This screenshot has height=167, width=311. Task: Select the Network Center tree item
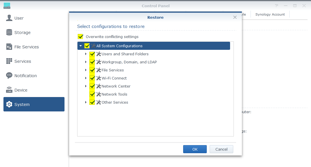pos(115,86)
